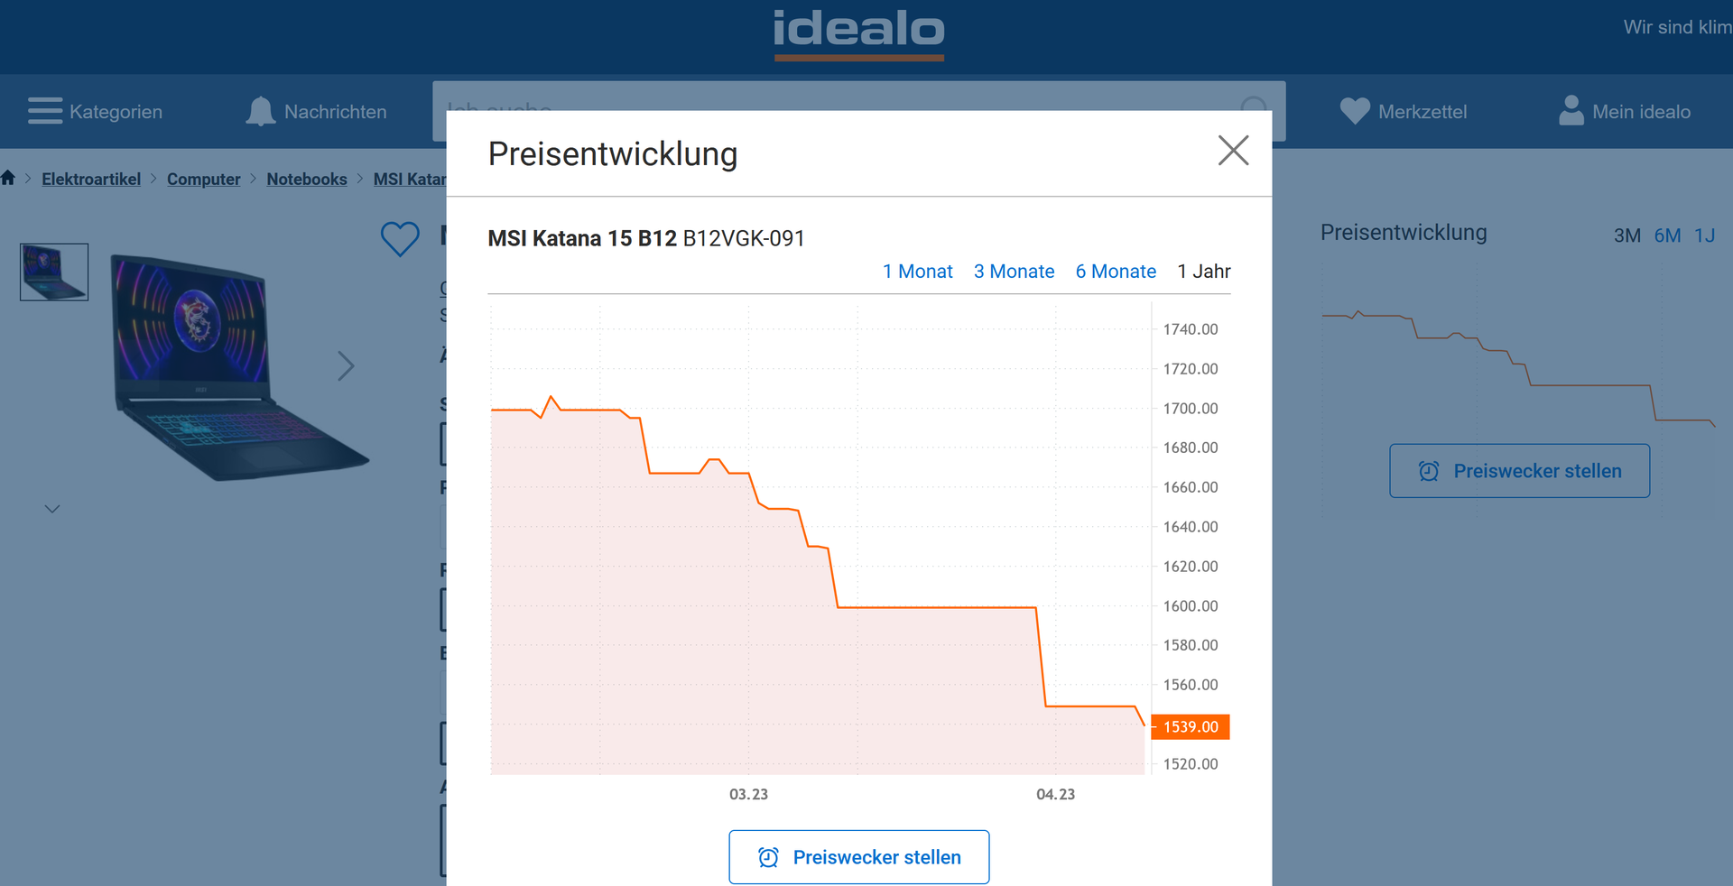The width and height of the screenshot is (1733, 886).
Task: Click the home icon in breadcrumbs
Action: (8, 178)
